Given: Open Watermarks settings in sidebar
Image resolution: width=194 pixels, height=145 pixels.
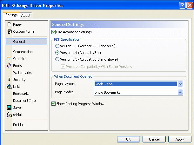Looking at the screenshot, I should (x=23, y=73).
